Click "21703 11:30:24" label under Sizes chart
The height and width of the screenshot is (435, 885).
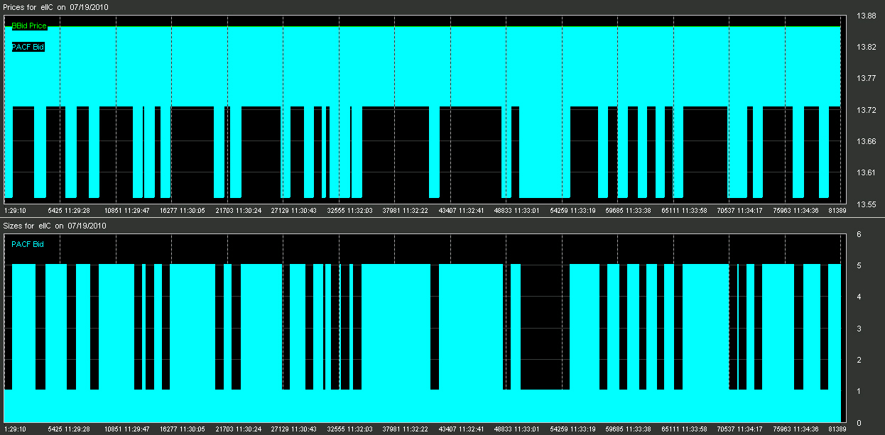click(x=238, y=429)
